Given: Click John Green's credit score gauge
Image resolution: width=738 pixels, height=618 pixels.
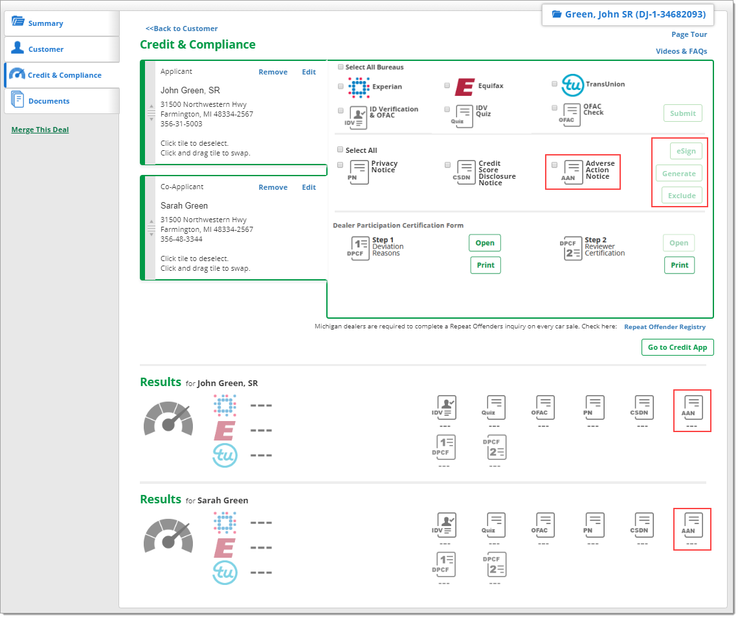Looking at the screenshot, I should click(168, 418).
